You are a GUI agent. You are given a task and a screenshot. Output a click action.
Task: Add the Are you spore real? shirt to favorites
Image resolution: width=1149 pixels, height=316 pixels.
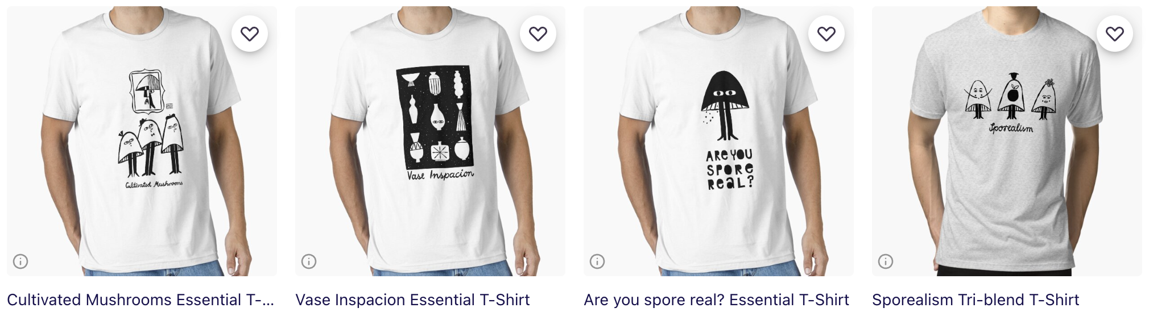826,34
